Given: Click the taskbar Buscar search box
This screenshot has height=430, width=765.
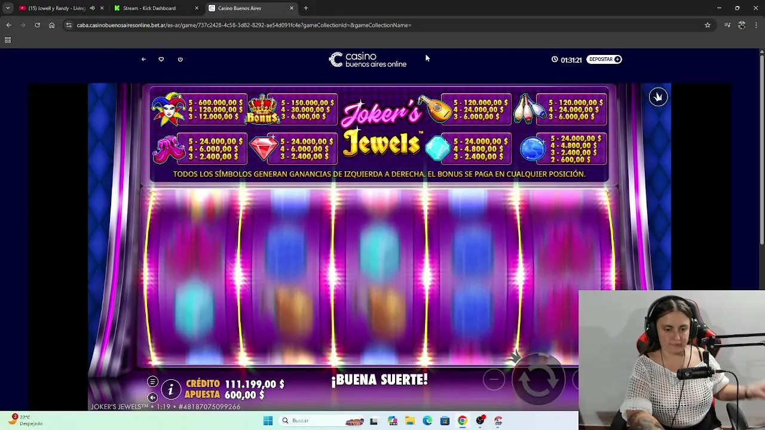Looking at the screenshot, I should (x=323, y=420).
